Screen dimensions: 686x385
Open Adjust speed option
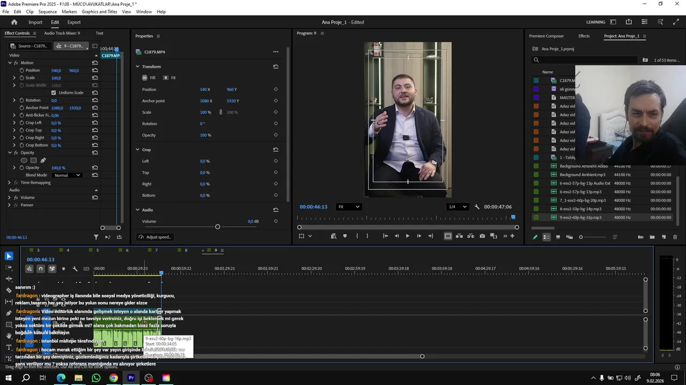pos(154,237)
